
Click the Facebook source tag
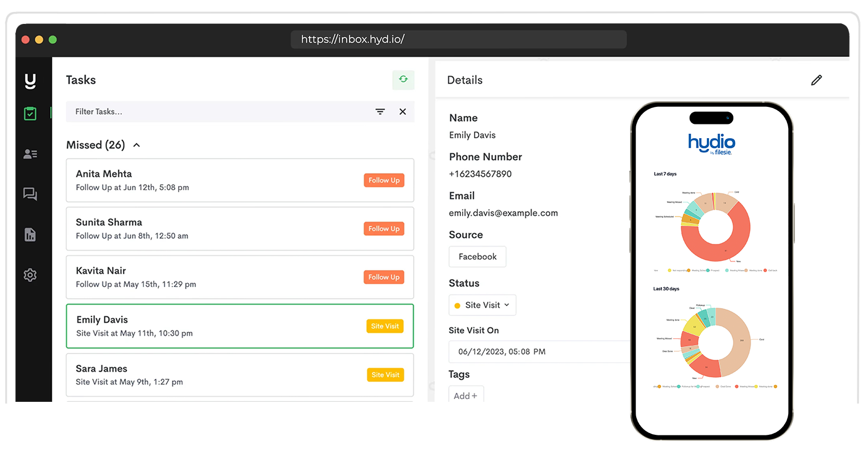pos(477,257)
